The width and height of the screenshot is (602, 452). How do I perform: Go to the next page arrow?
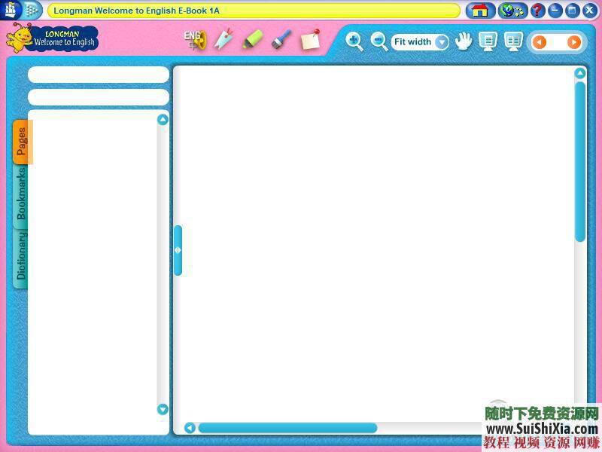click(573, 42)
